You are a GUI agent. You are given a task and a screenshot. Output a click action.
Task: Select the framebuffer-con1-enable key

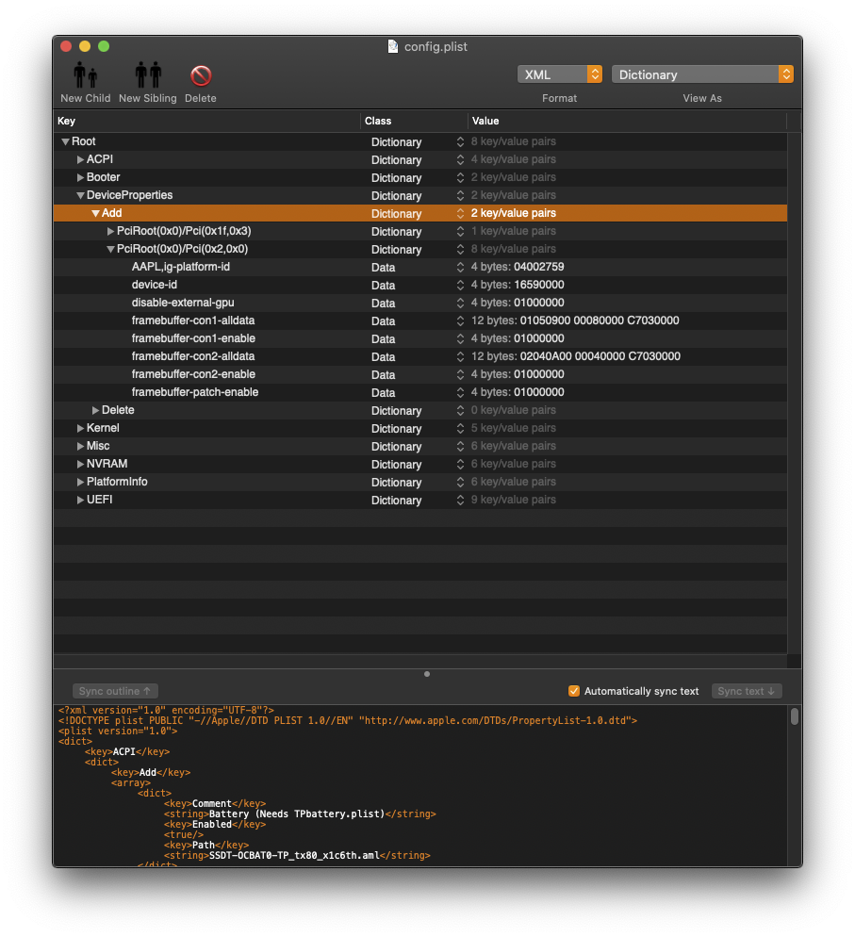tap(193, 338)
